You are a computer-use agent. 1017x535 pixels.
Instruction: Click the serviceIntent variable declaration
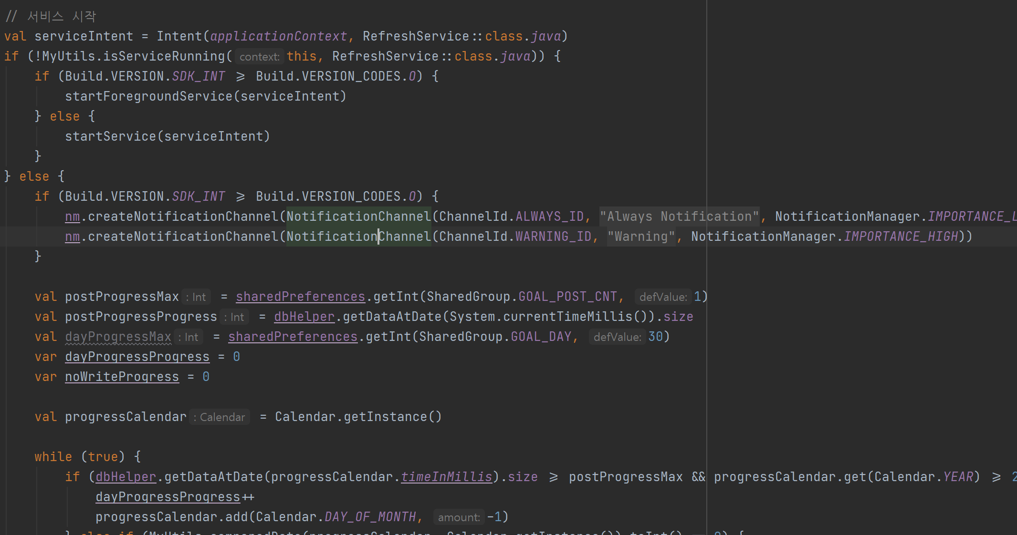coord(84,37)
